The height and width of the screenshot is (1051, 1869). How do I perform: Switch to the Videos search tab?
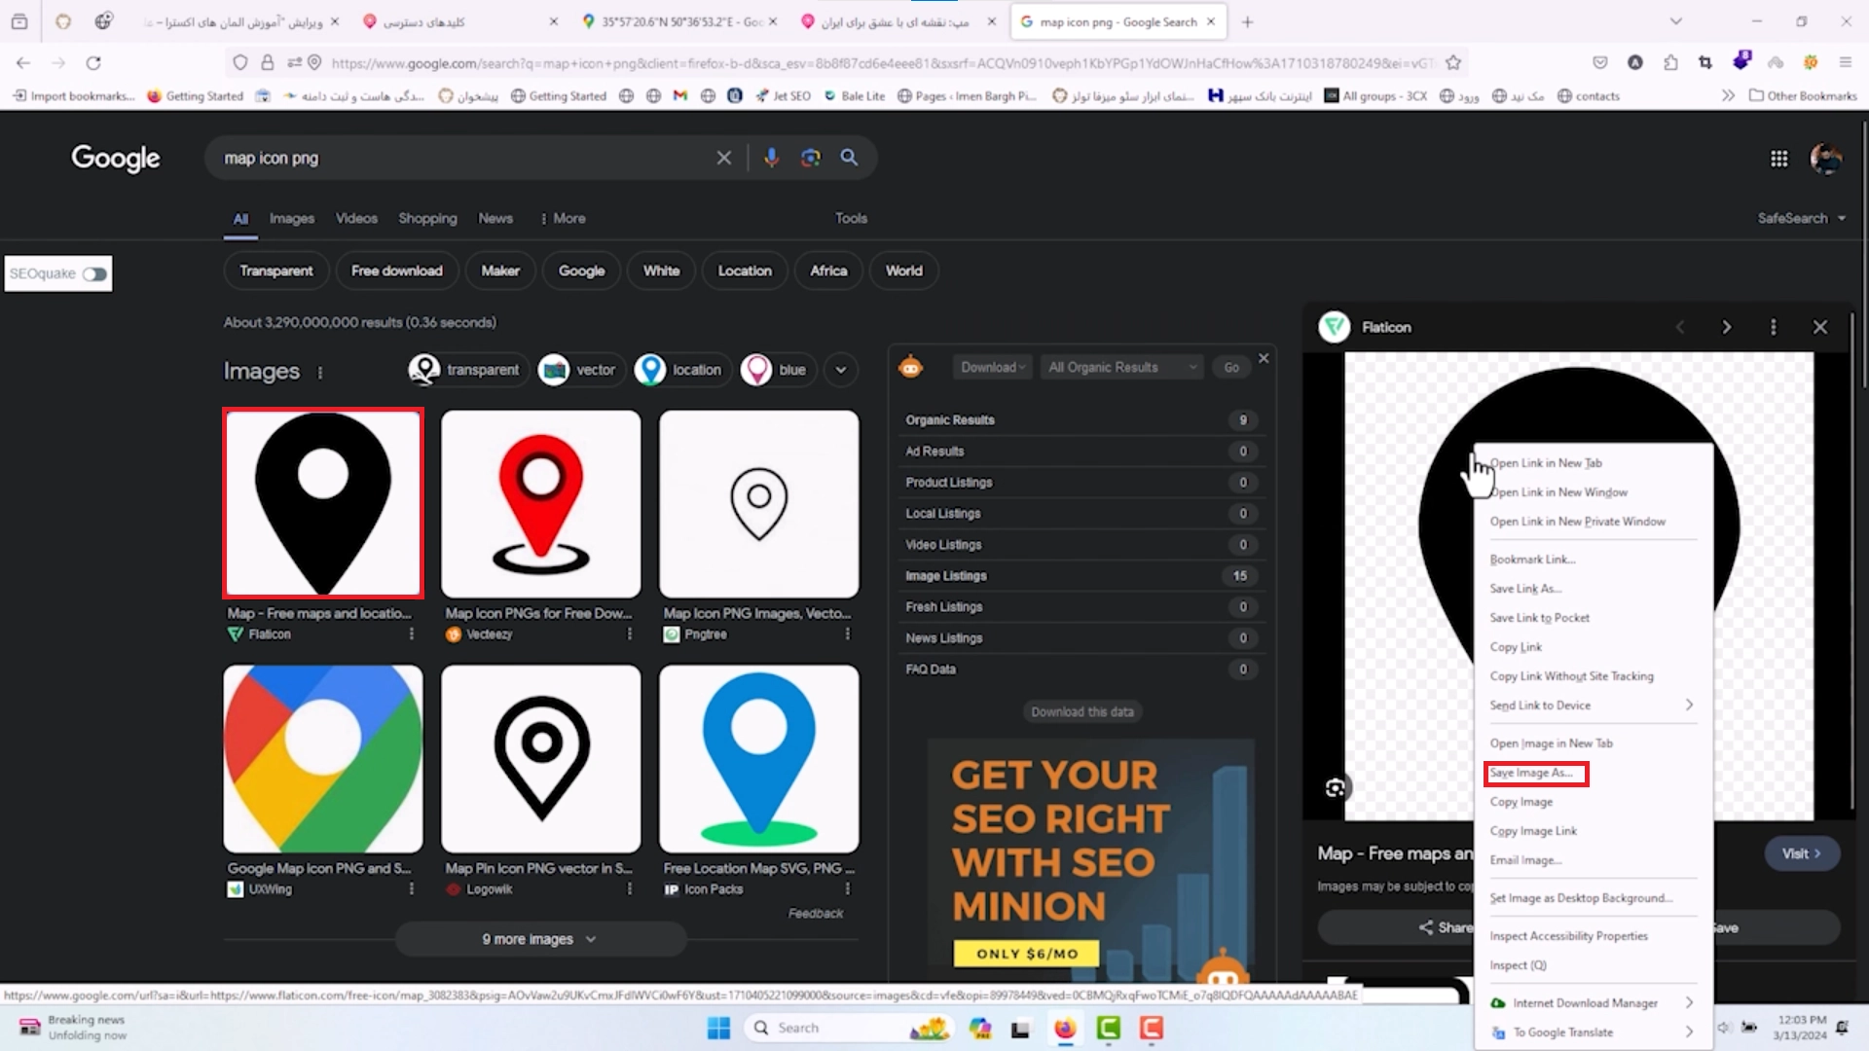[356, 218]
